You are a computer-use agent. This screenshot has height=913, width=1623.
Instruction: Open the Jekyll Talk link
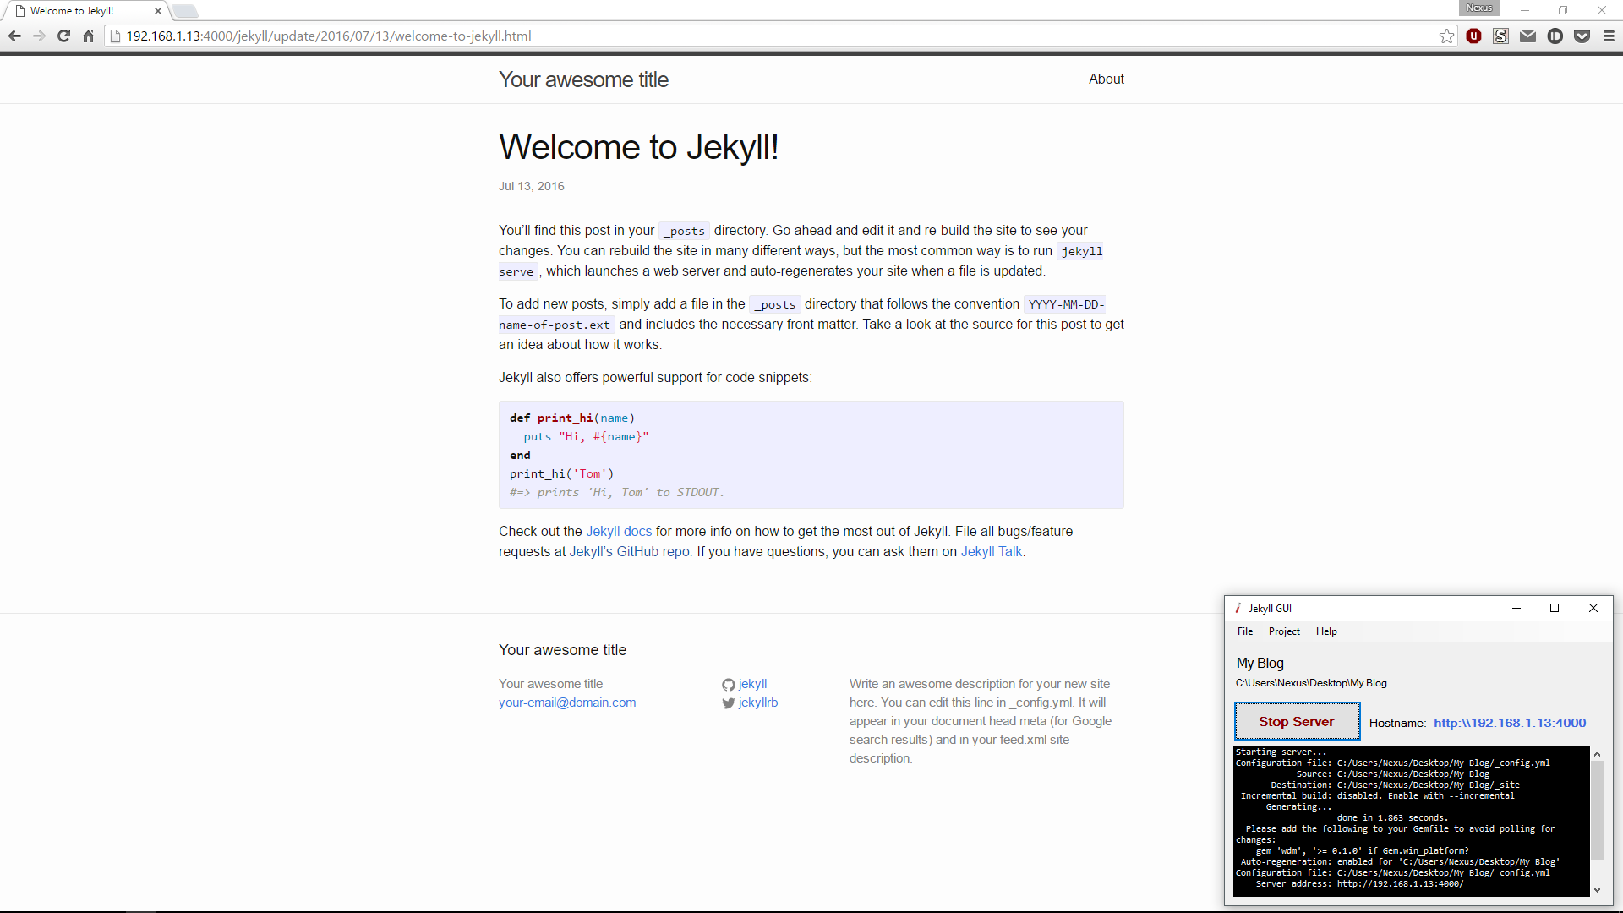pyautogui.click(x=992, y=551)
